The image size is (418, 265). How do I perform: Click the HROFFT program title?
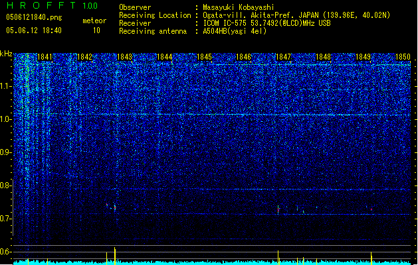coord(41,5)
